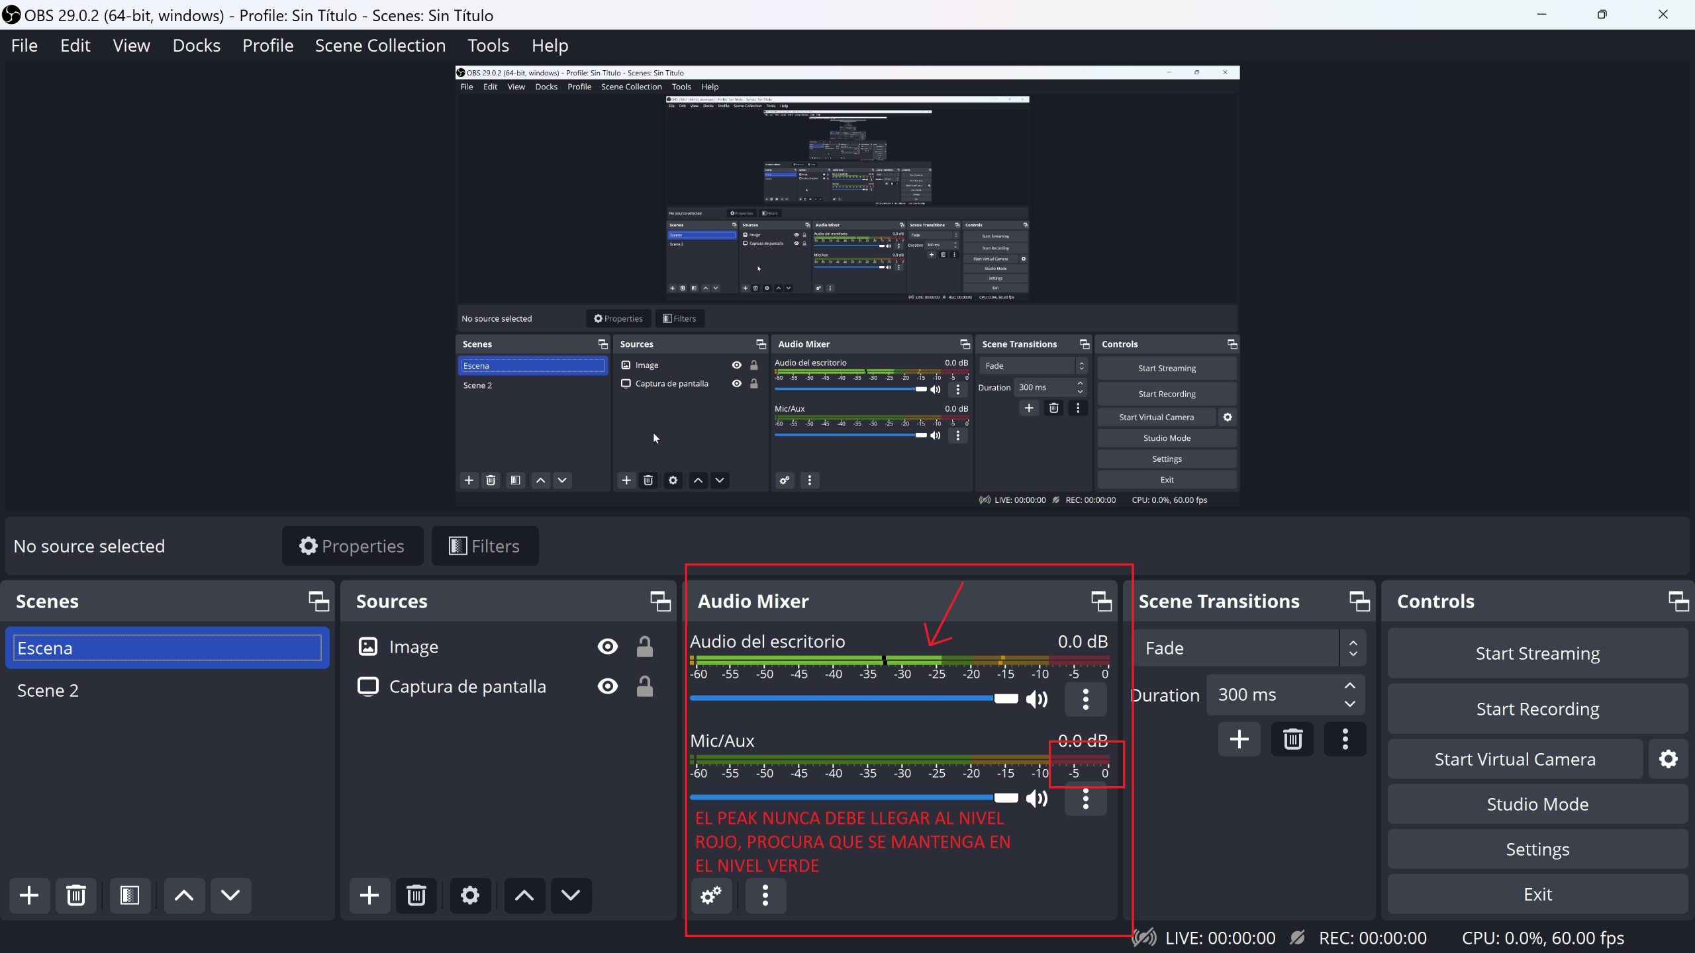Open the Scene Collection menu

(381, 46)
